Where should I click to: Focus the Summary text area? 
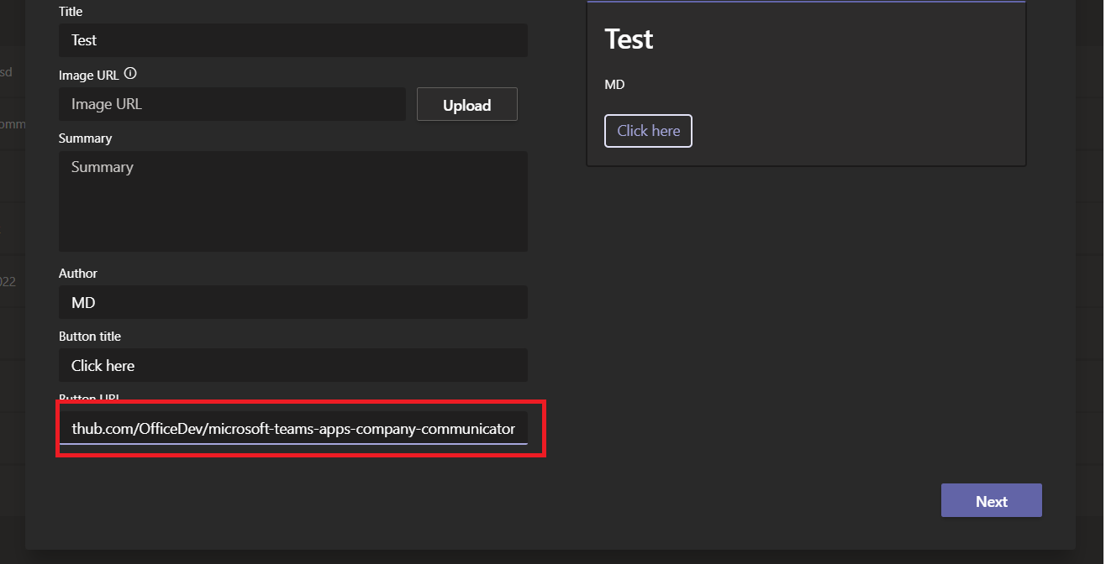coord(292,201)
